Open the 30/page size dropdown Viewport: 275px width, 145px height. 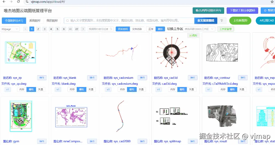click(x=10, y=29)
